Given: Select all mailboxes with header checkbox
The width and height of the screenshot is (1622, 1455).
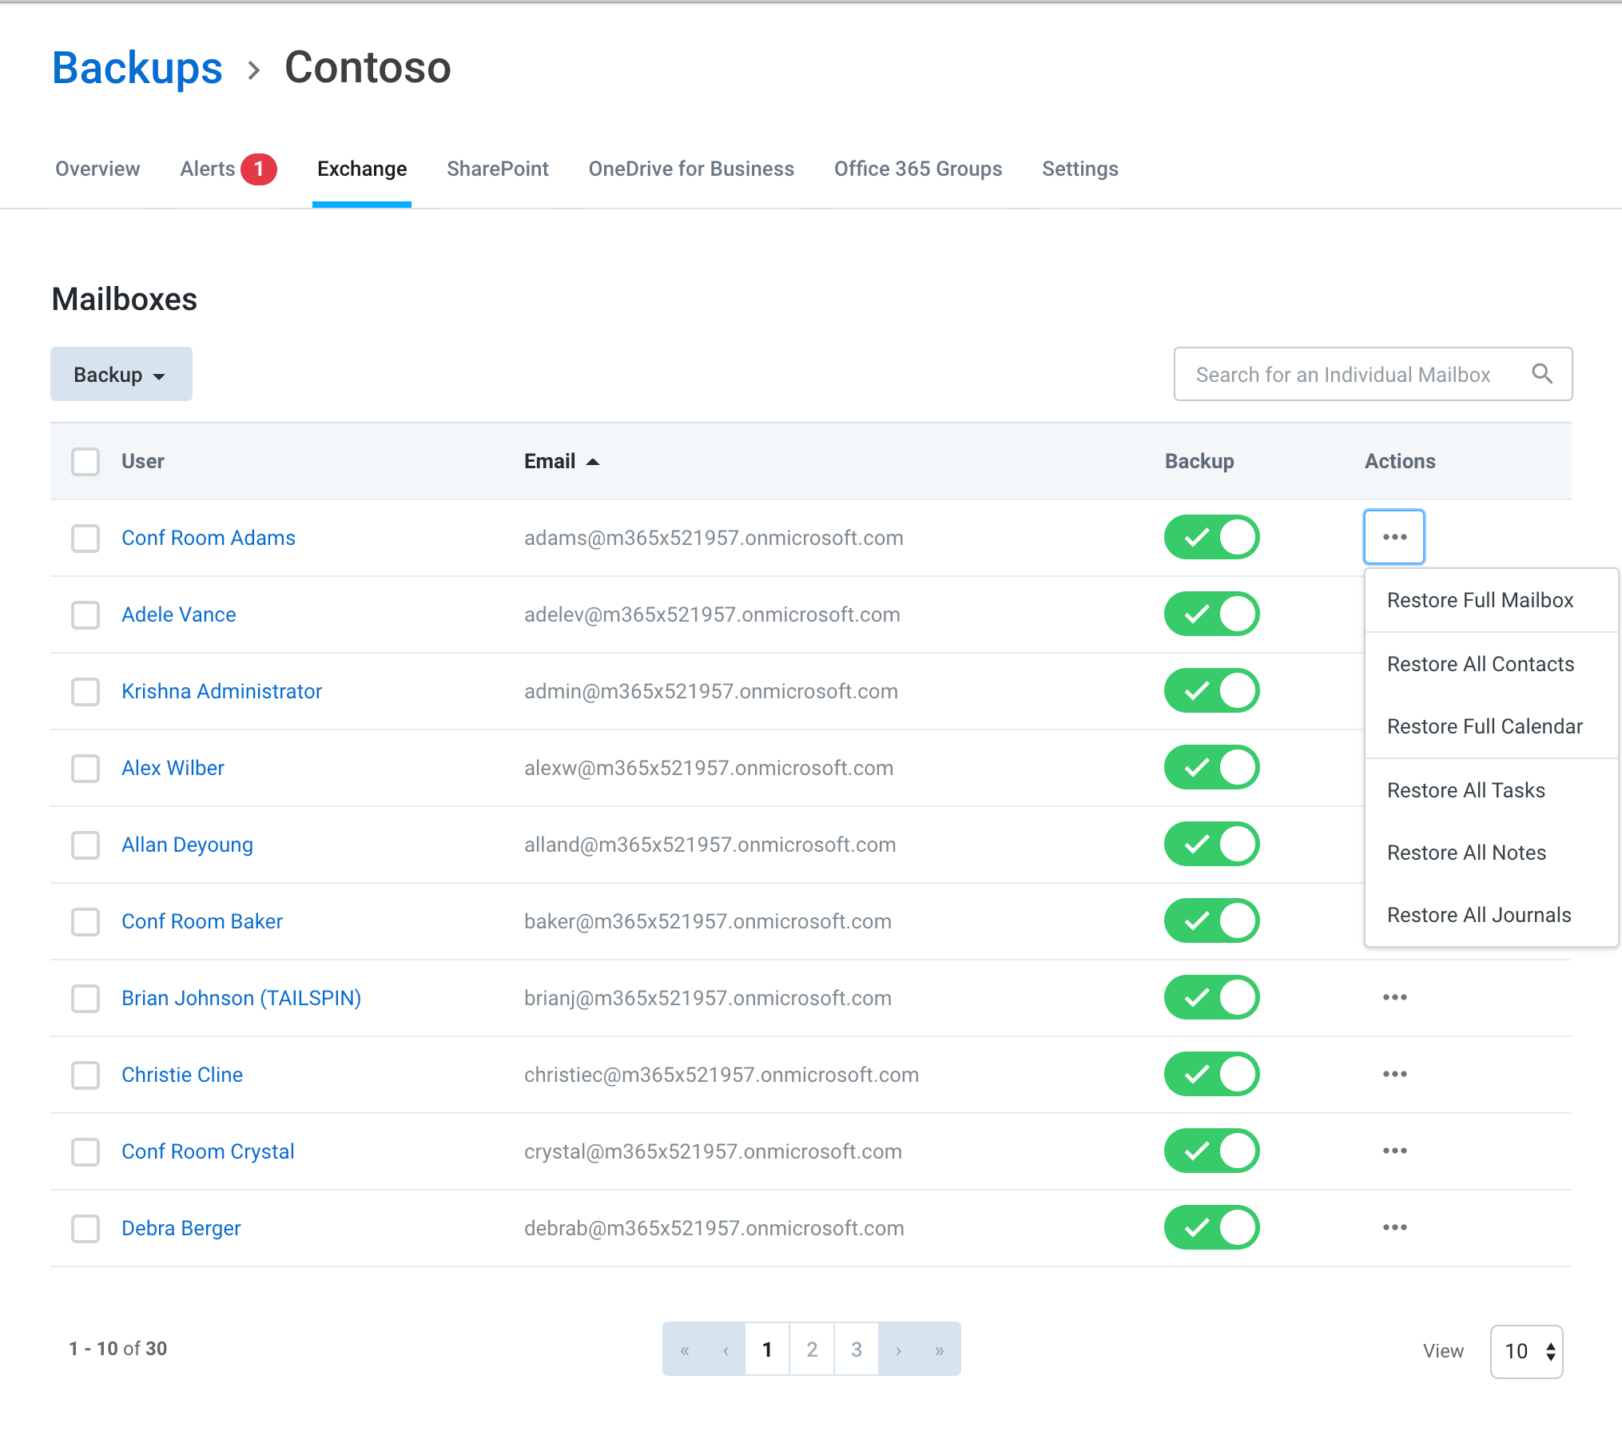Looking at the screenshot, I should click(85, 461).
